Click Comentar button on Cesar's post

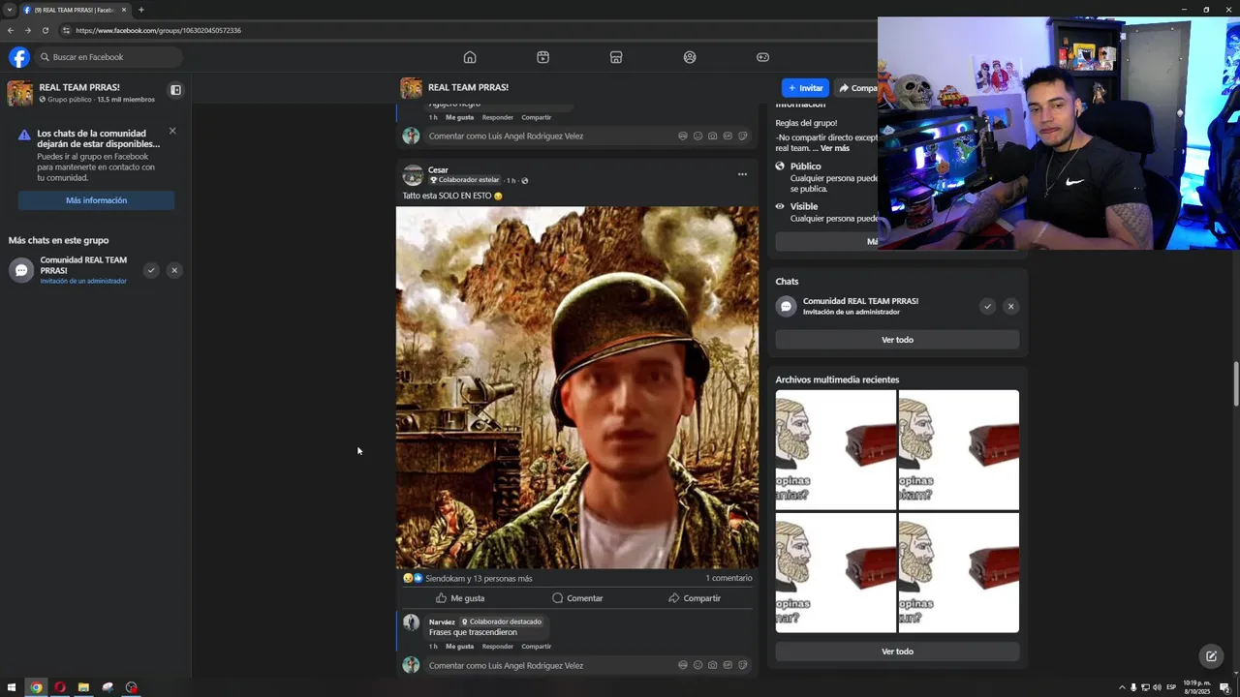coord(577,598)
